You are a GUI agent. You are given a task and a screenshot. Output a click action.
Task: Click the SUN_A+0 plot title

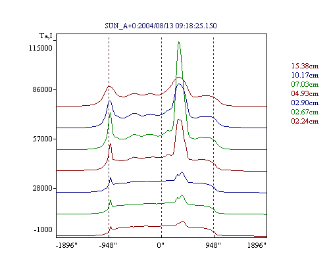pos(161,26)
